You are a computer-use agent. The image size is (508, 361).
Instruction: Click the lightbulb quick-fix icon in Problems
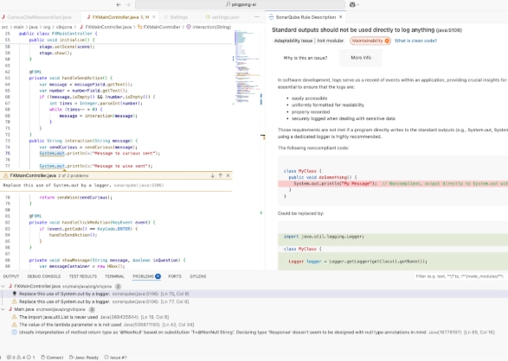[14, 294]
